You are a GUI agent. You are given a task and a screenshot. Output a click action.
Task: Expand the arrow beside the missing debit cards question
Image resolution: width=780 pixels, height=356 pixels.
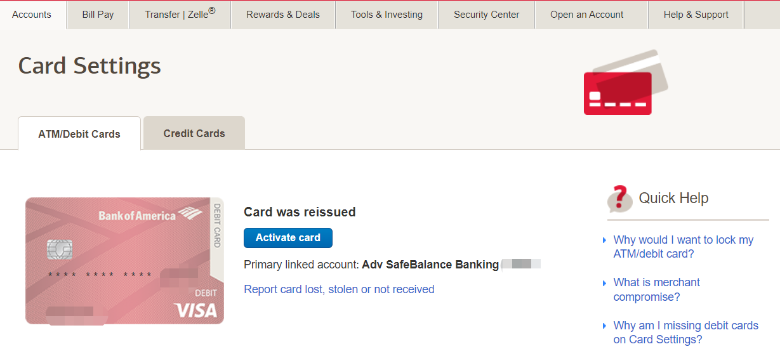[604, 326]
